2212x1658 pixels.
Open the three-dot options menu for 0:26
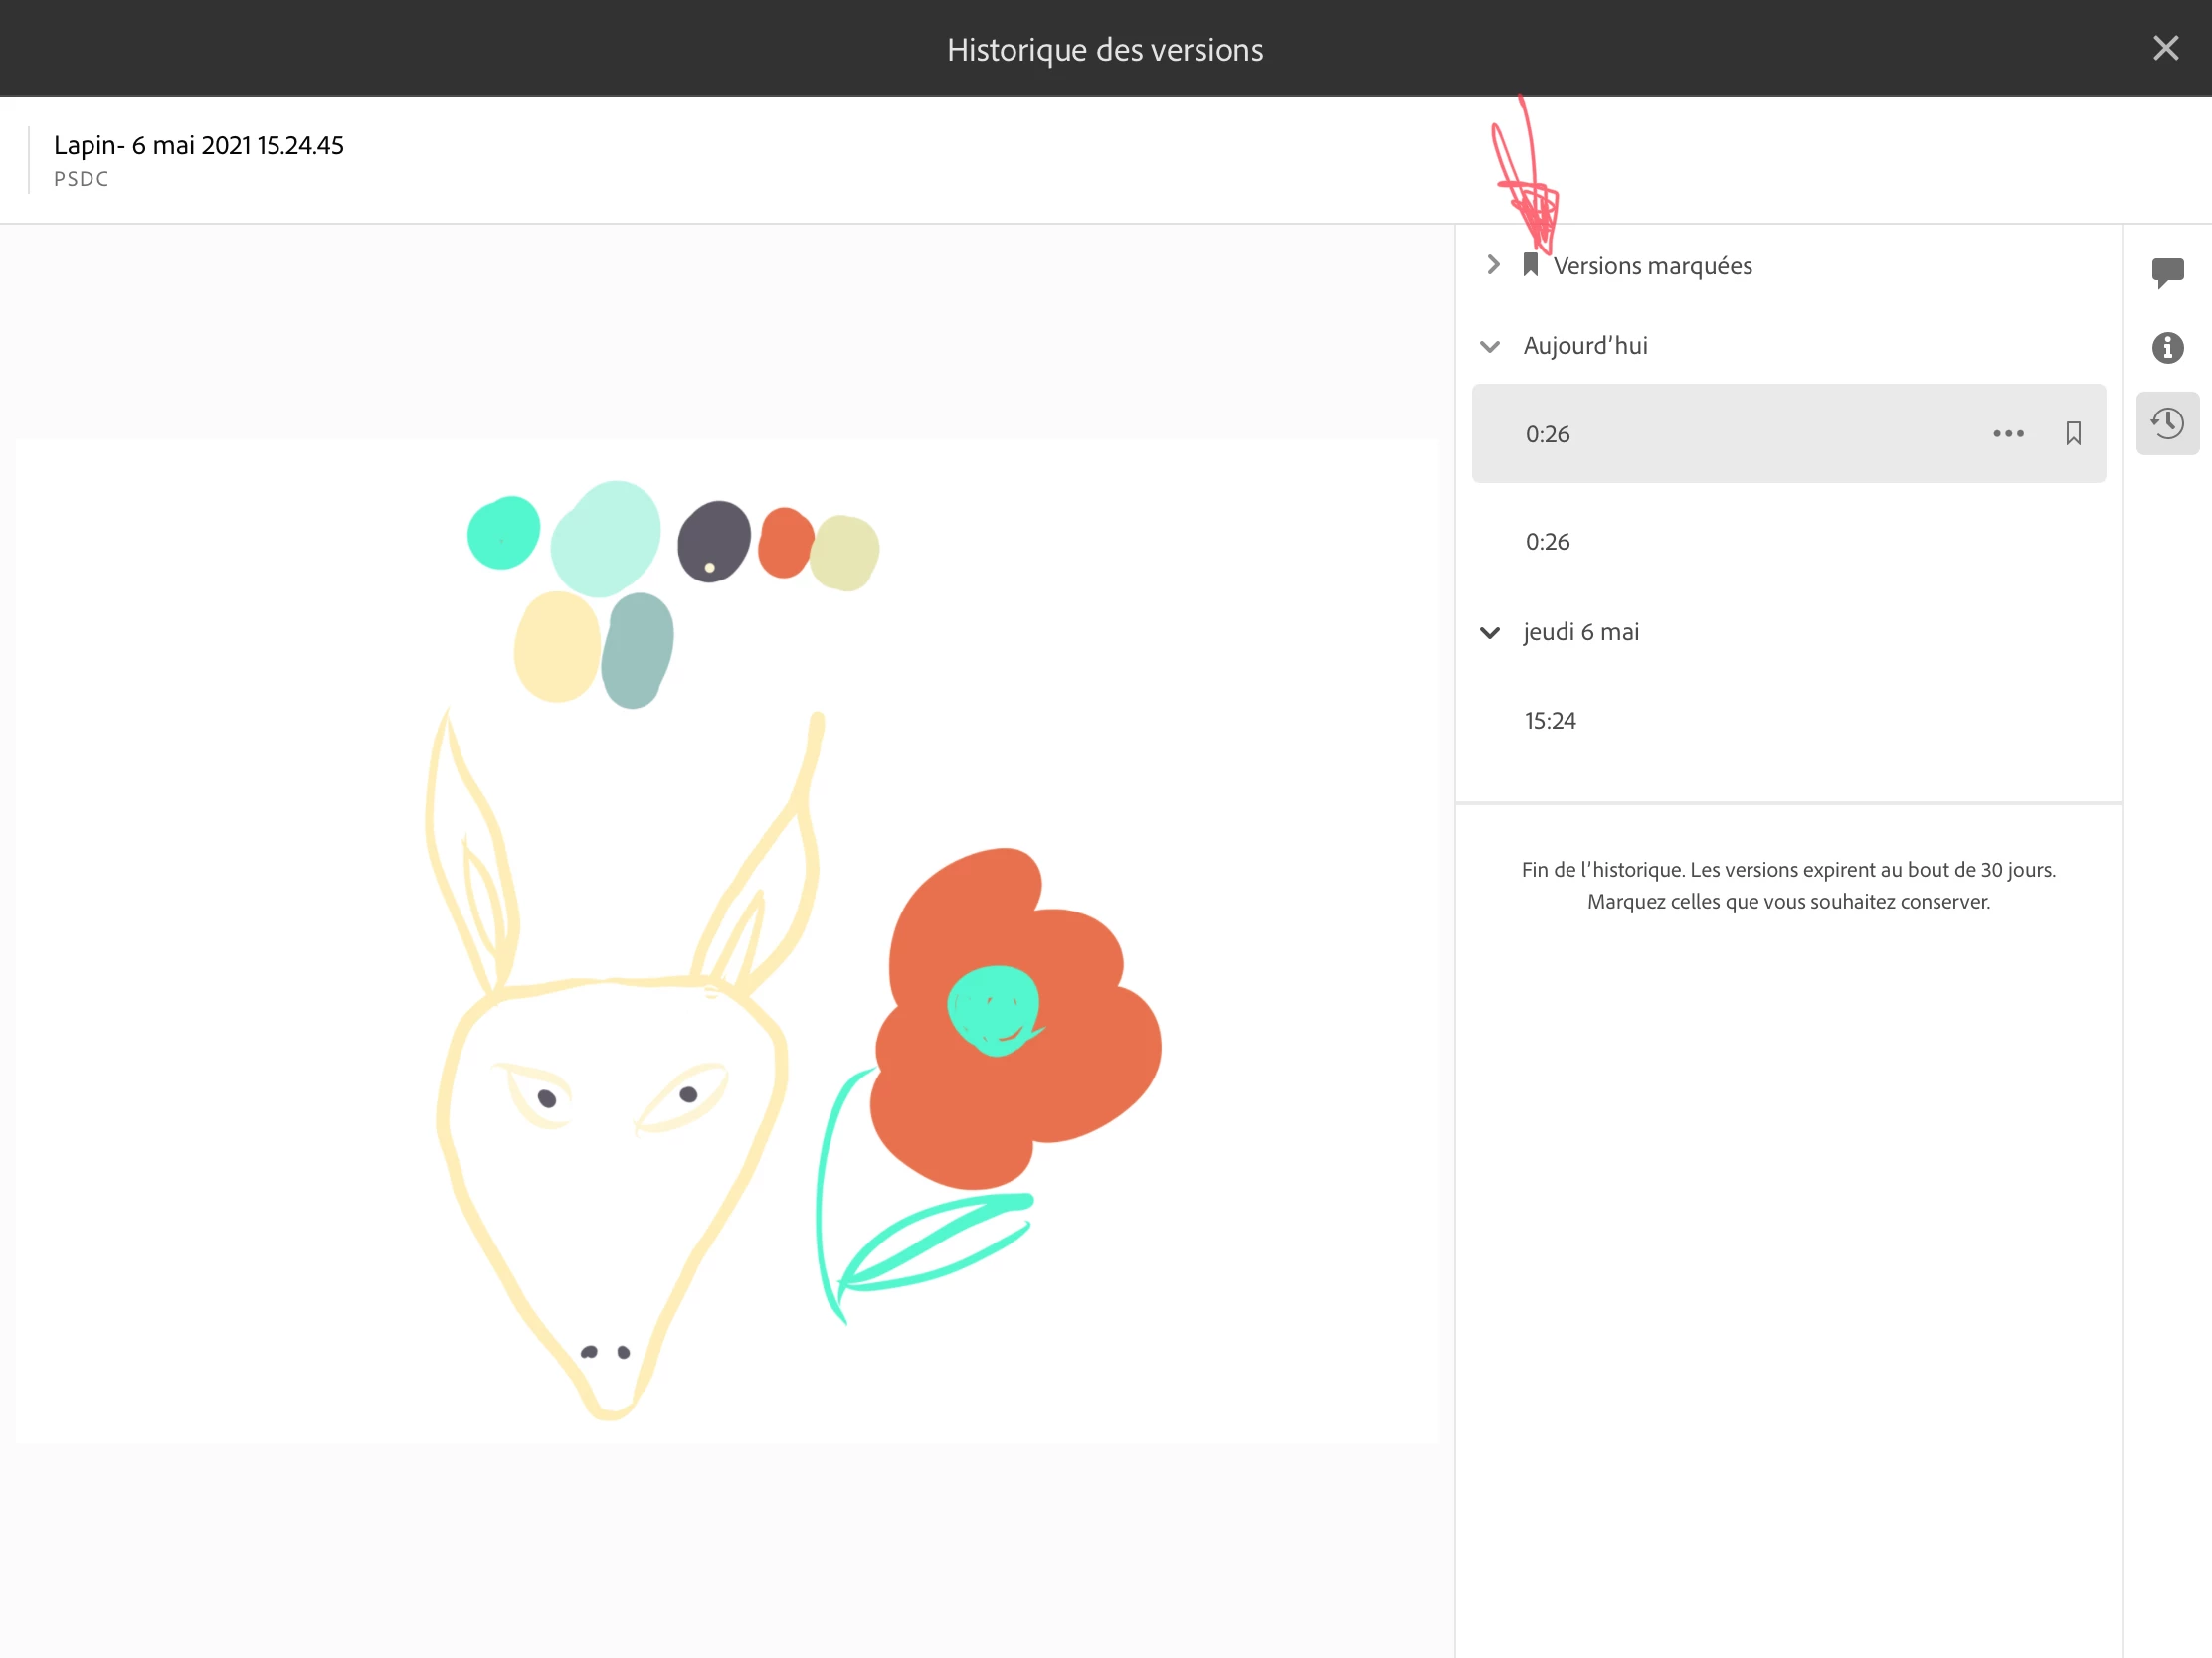point(2008,433)
